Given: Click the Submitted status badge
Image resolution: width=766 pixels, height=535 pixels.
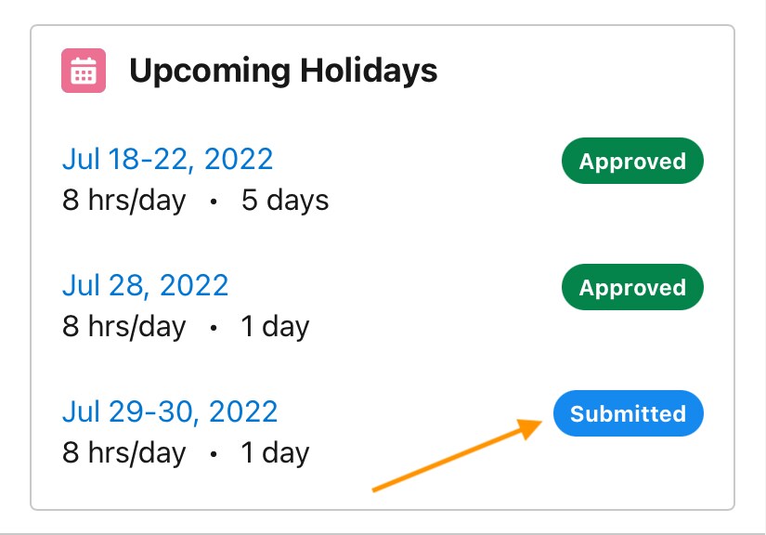Looking at the screenshot, I should 629,412.
